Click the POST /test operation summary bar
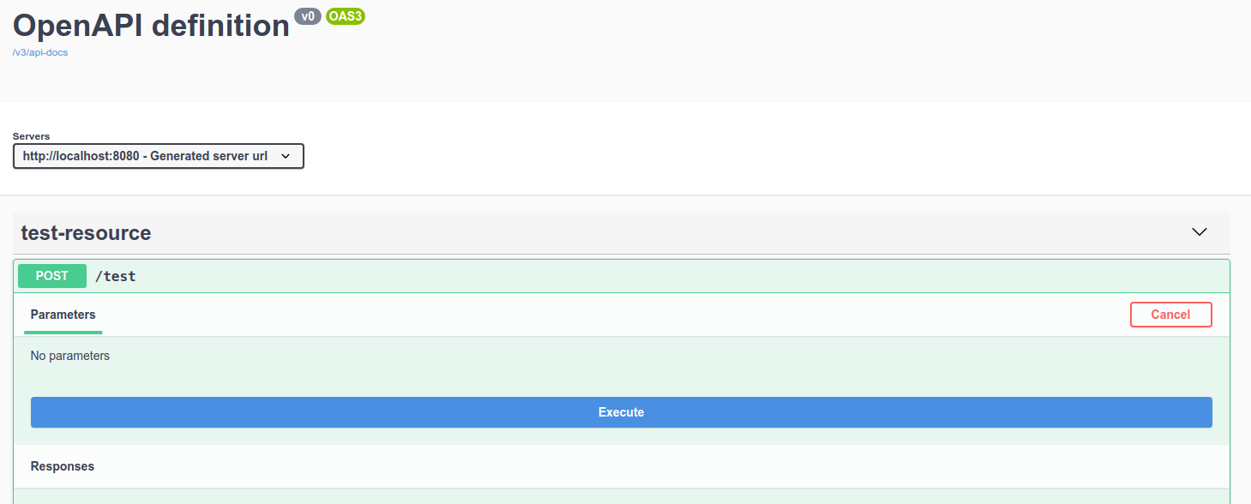This screenshot has height=504, width=1251. click(600, 275)
